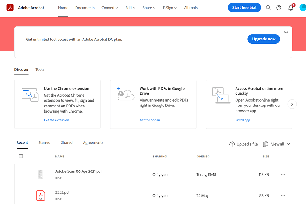The height and width of the screenshot is (204, 306).
Task: Expand the Share menu
Action: click(149, 8)
